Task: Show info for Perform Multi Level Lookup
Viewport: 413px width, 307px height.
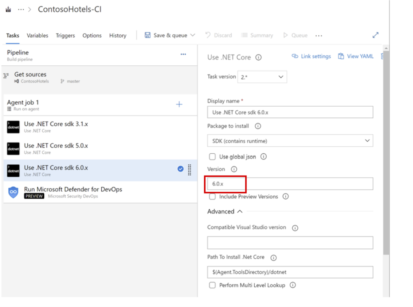Action: click(x=293, y=285)
